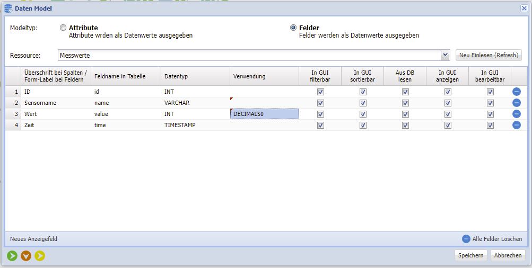This screenshot has height=268, width=532.
Task: Delete the Zeit row using minus icon
Action: [516, 125]
